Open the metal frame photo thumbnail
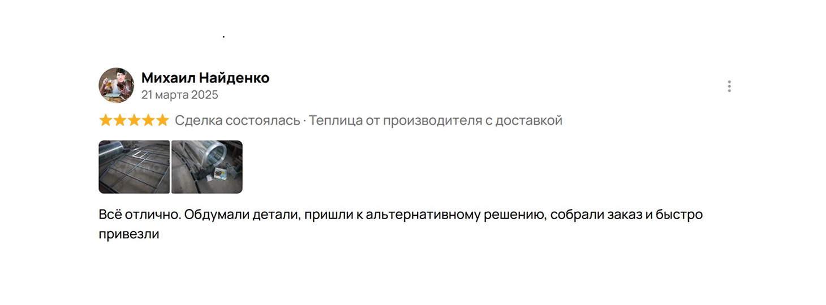The image size is (826, 305). coord(134,167)
